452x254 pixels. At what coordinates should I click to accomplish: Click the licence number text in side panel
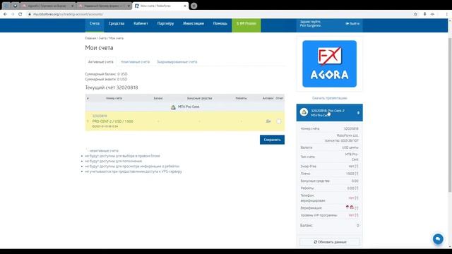click(x=342, y=141)
